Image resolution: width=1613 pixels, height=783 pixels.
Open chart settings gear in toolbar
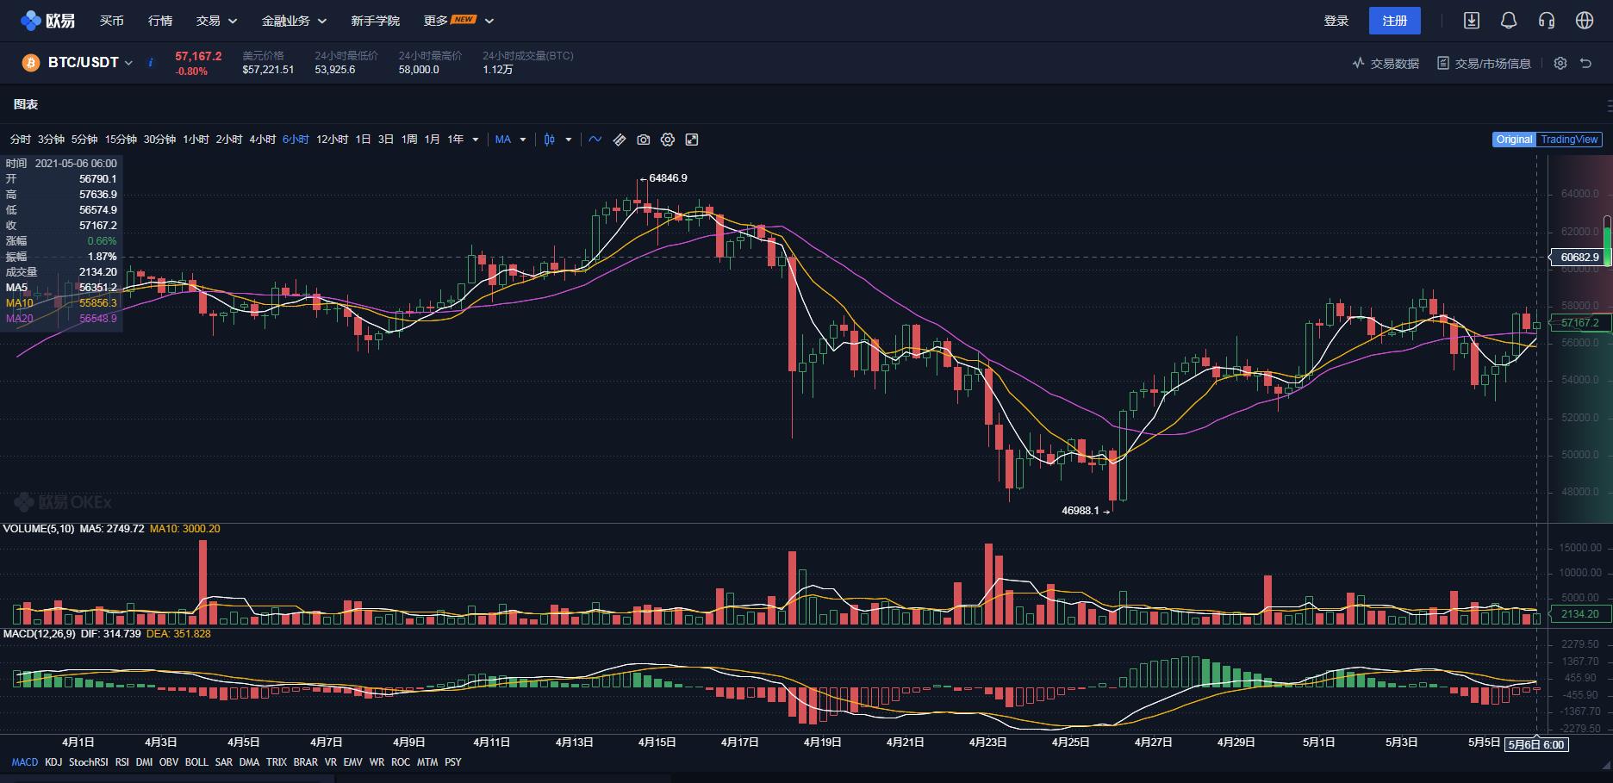(x=668, y=140)
